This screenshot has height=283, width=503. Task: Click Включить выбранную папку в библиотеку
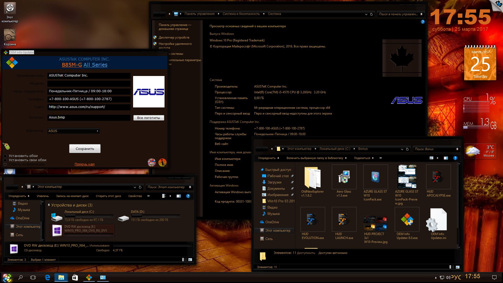tap(316, 158)
